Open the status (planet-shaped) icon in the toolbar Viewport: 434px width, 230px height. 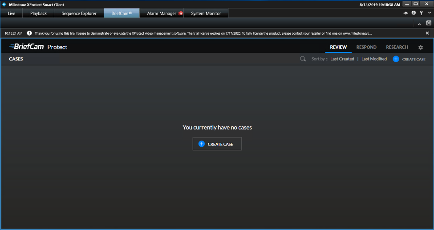point(406,13)
